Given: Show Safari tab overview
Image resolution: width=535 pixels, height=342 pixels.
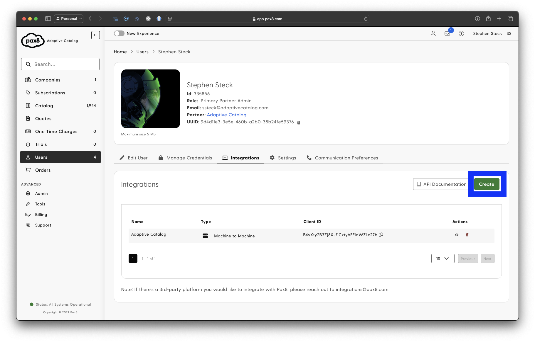Looking at the screenshot, I should click(x=510, y=19).
